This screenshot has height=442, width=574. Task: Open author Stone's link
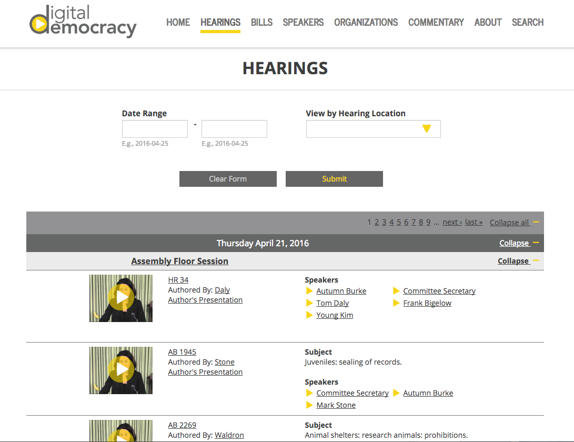pos(225,362)
